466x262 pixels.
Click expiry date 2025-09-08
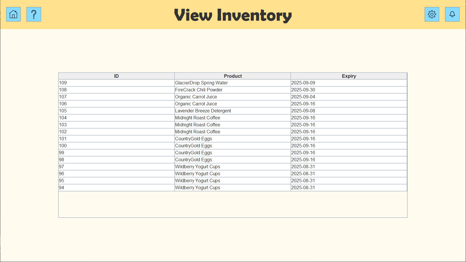click(x=349, y=111)
